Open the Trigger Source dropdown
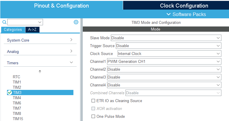The width and height of the screenshot is (229, 121). tap(168, 46)
